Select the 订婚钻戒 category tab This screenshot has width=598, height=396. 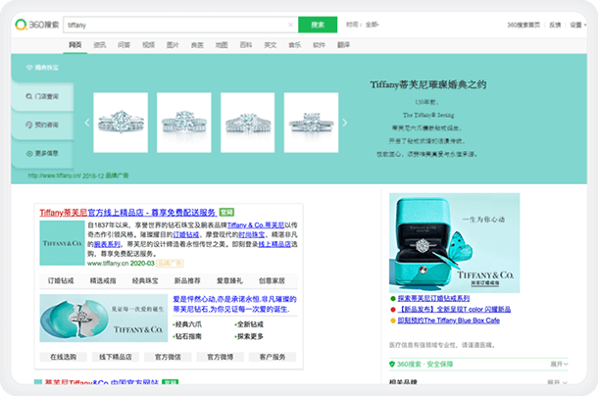[61, 280]
